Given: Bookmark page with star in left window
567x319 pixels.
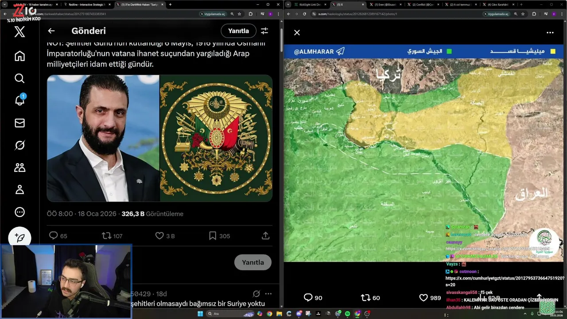Looking at the screenshot, I should [240, 14].
